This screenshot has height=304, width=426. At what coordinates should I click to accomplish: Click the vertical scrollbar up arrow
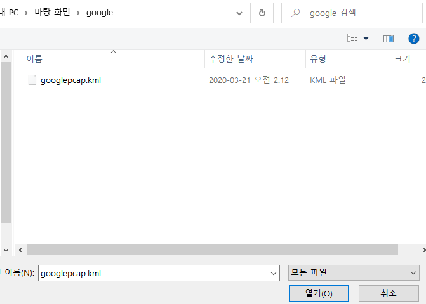tap(6, 56)
